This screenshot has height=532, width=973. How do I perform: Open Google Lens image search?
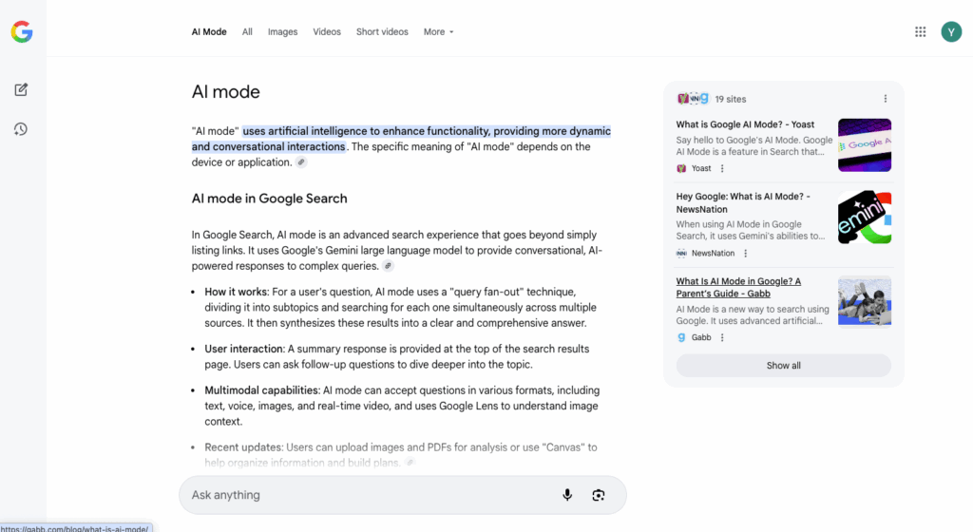(599, 495)
